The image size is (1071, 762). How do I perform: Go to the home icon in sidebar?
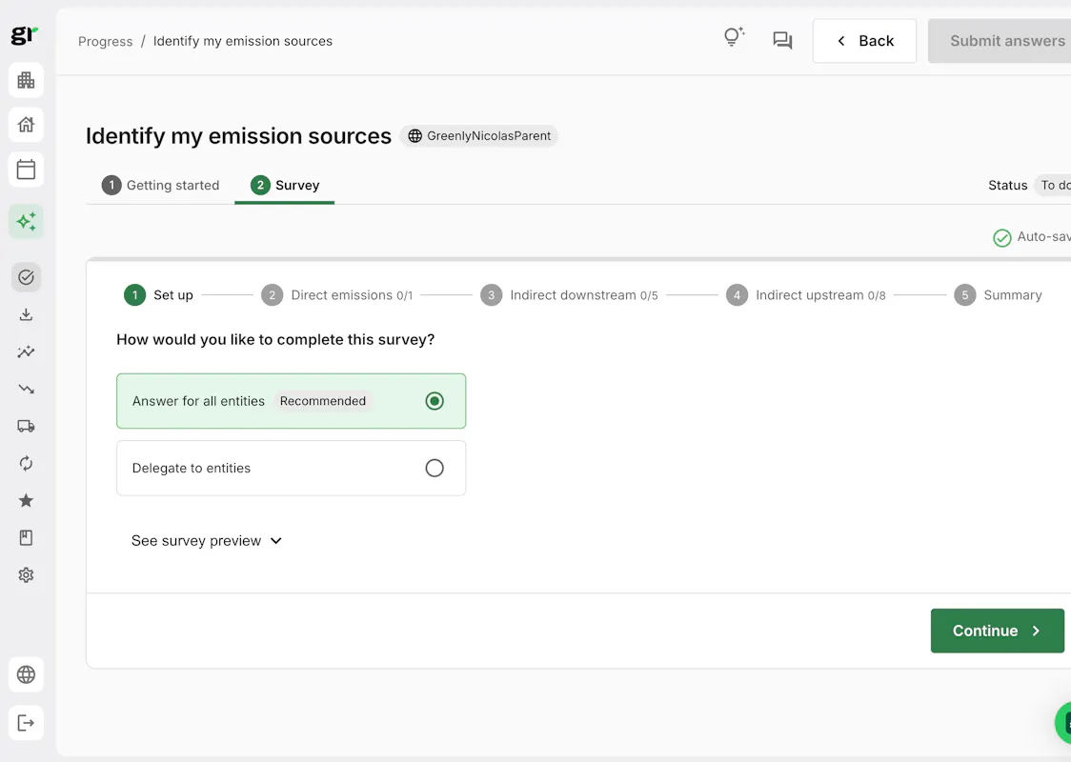click(26, 124)
